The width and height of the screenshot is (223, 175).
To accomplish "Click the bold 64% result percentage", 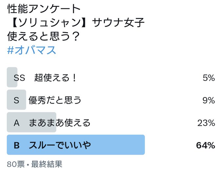I will (x=206, y=145).
